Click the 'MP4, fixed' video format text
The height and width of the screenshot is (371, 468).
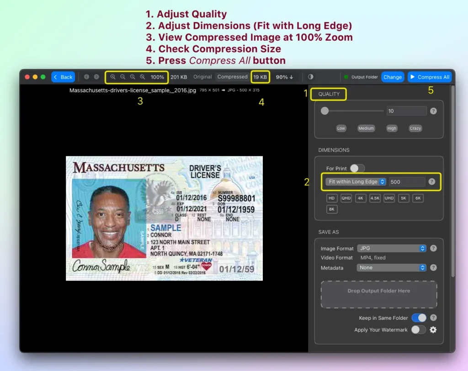coord(373,258)
